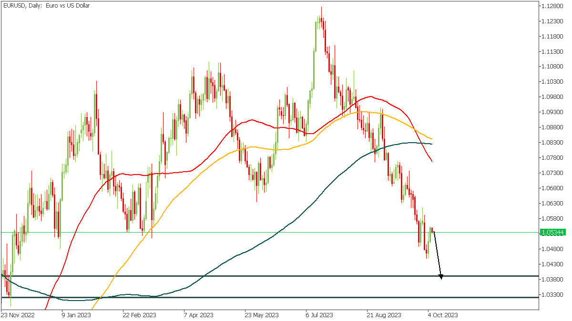Select the current price label 1.05344
This screenshot has width=572, height=321.
pos(553,233)
